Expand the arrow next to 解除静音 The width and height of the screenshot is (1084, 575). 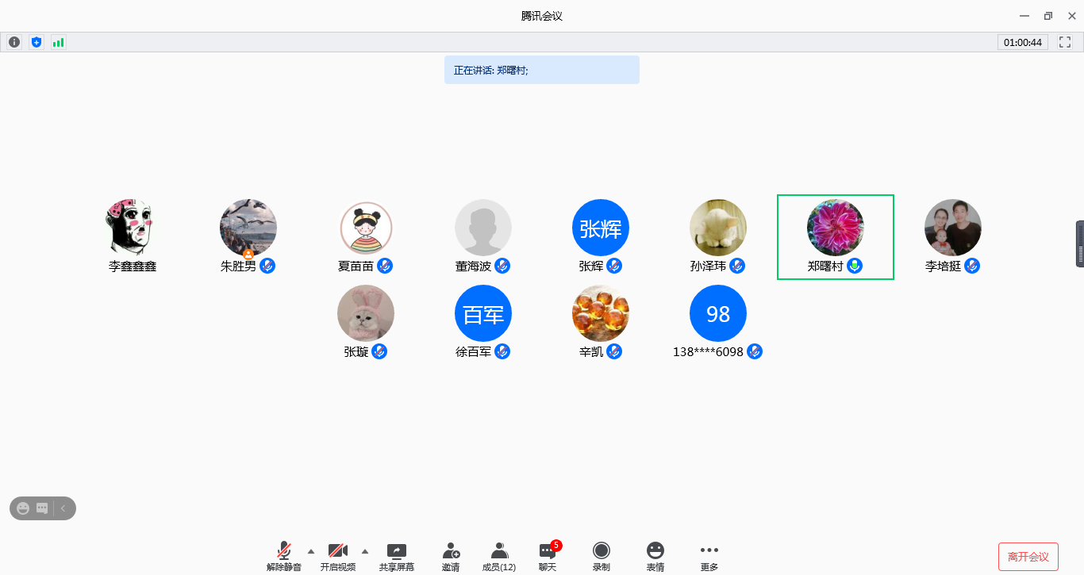(310, 551)
